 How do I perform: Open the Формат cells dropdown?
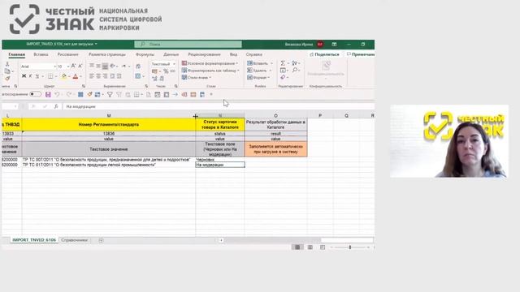(x=258, y=78)
